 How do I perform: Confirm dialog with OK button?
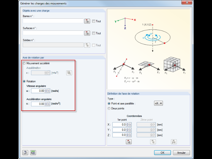tap(162, 153)
